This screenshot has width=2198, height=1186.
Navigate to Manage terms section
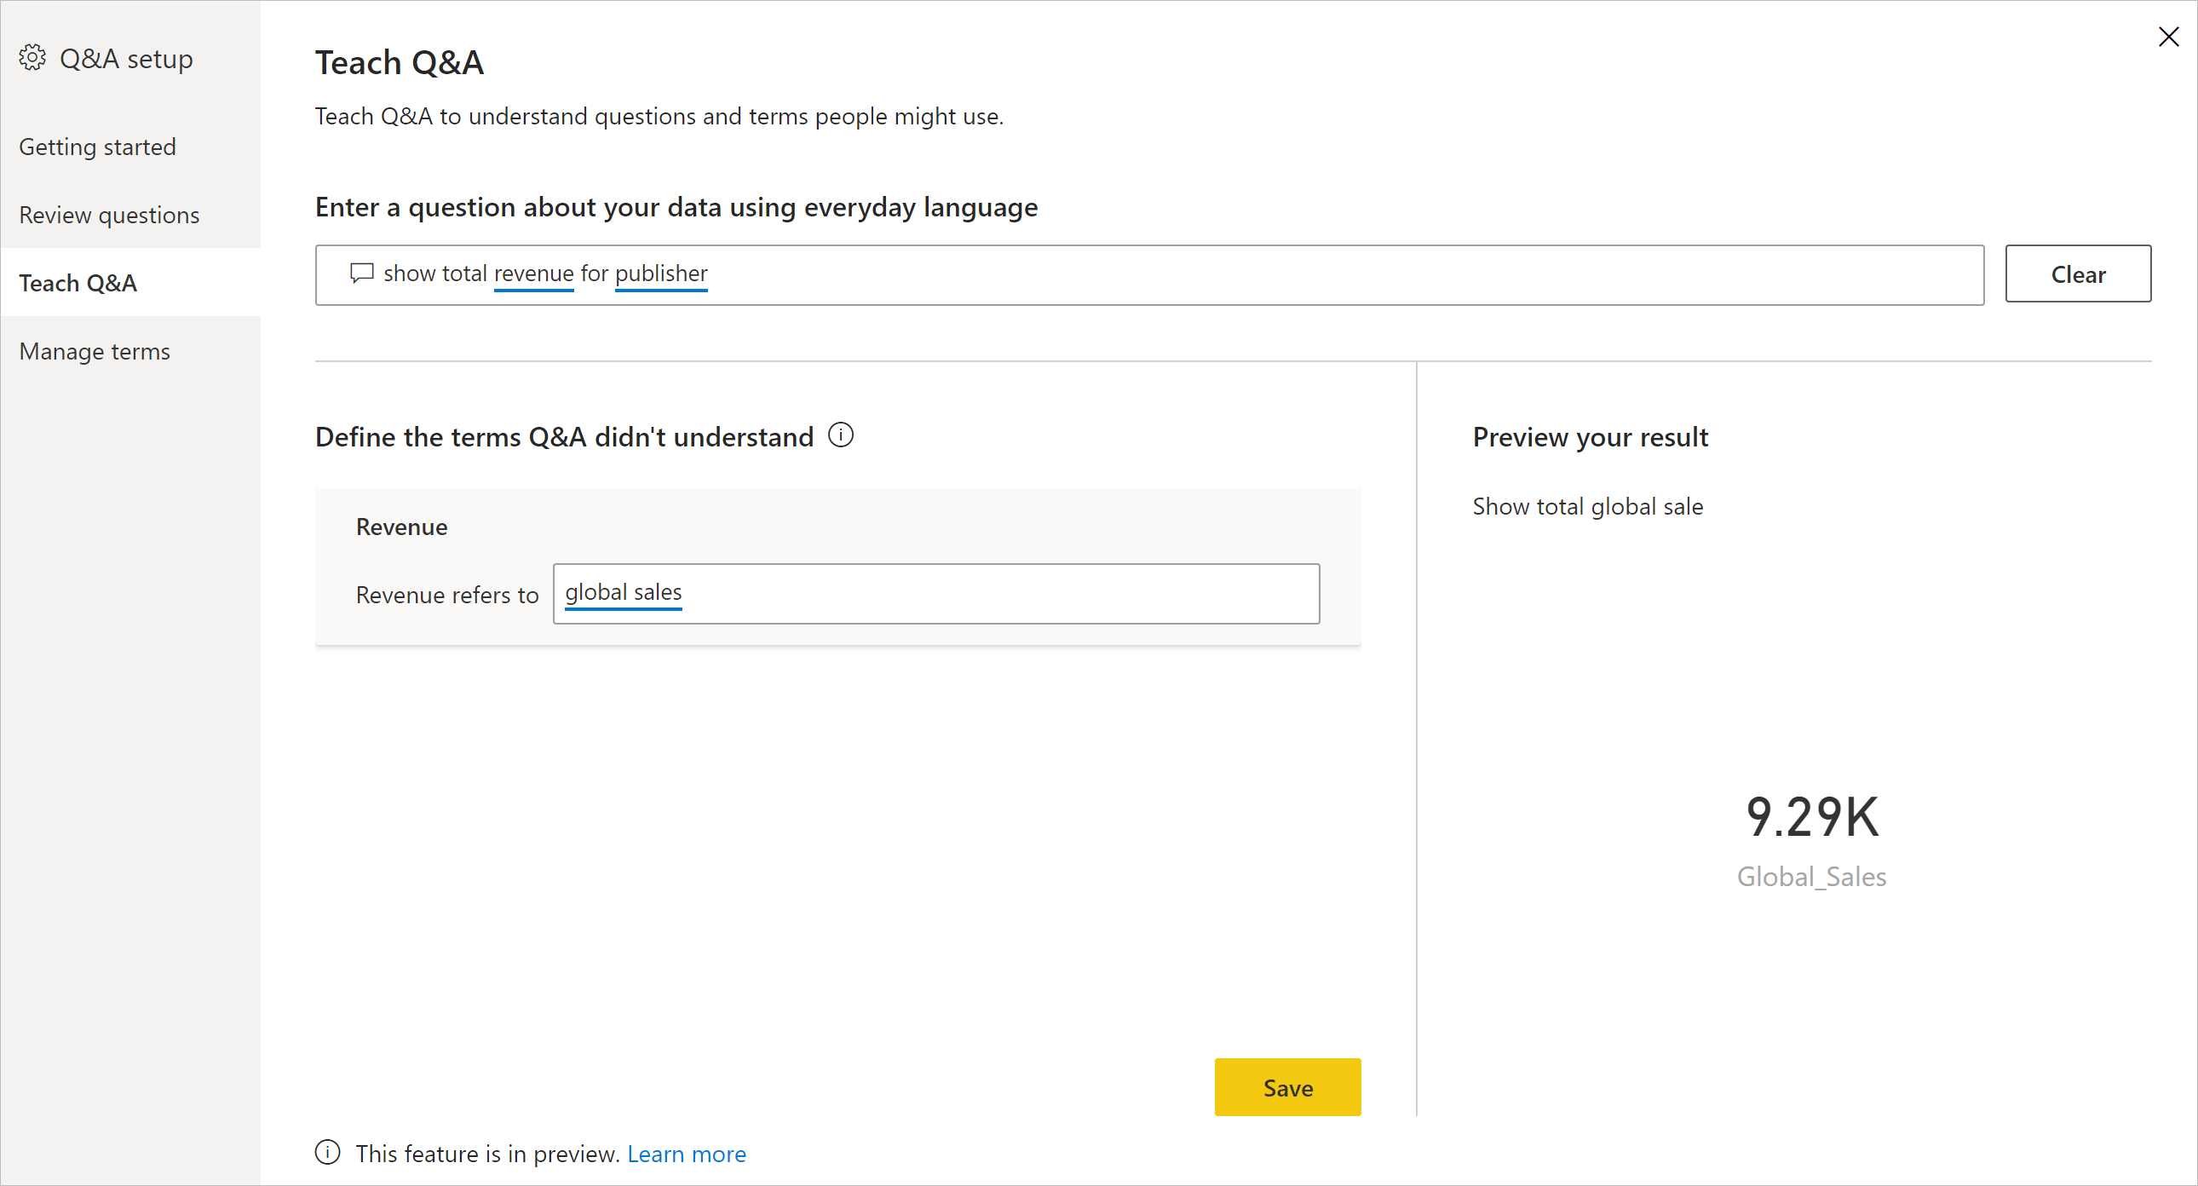95,350
